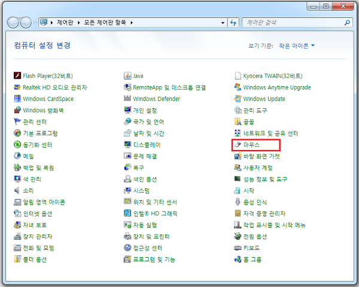The image size is (359, 287).
Task: Expand the arrow after 제어판 breadcrumb
Action: 79,23
